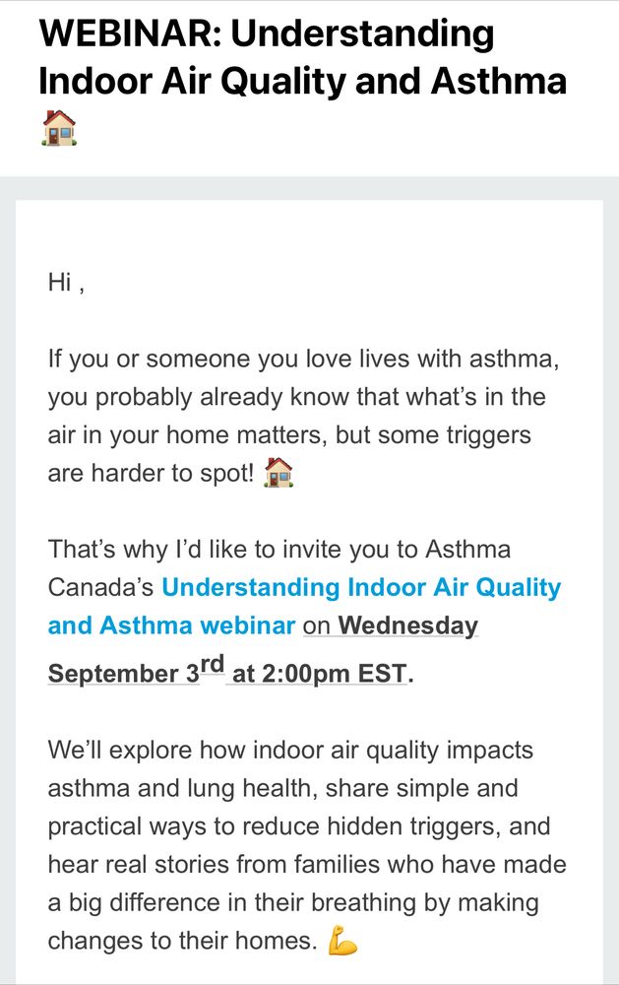Click the house emoji after 'harder to spot!'
The width and height of the screenshot is (619, 985).
point(279,473)
